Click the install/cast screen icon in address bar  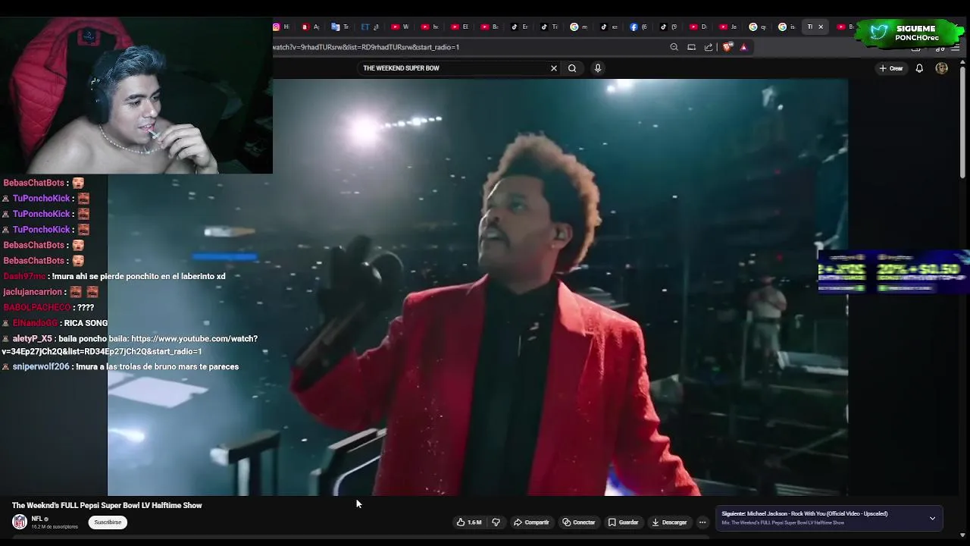tap(691, 47)
